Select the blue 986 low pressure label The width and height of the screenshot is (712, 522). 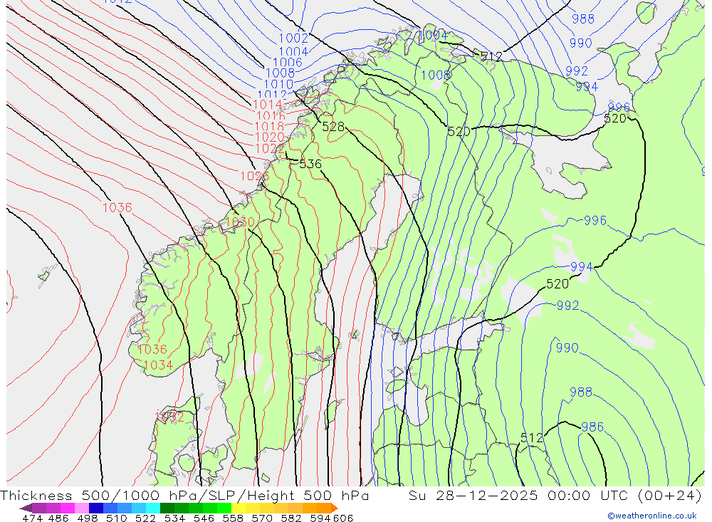[592, 427]
